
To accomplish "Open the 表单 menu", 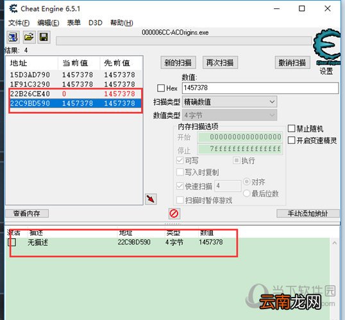I will point(74,22).
